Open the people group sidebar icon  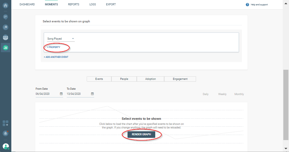(x=5, y=38)
